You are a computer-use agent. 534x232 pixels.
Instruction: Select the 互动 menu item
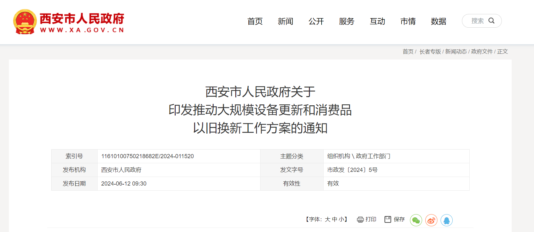click(377, 21)
